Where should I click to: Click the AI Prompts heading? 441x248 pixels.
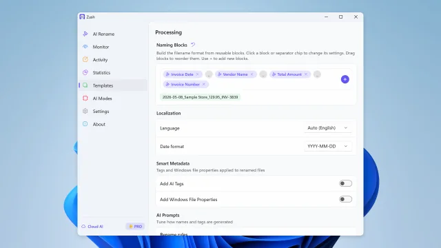168,215
